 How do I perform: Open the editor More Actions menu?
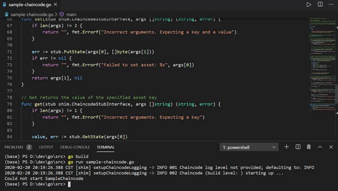click(x=331, y=4)
